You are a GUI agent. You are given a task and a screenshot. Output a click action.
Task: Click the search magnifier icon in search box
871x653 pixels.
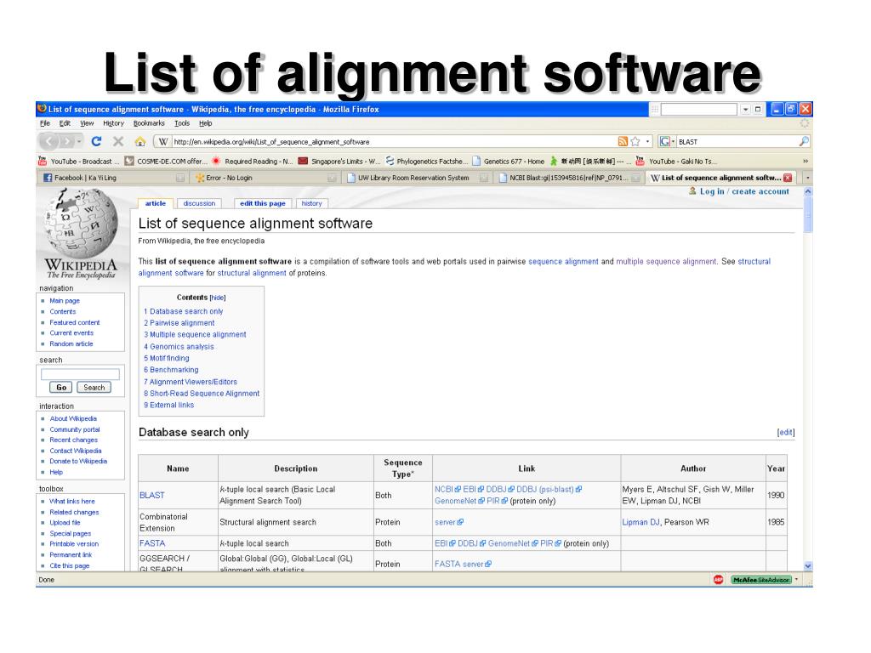(x=803, y=142)
